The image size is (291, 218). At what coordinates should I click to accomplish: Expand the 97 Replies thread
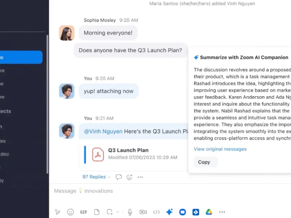coord(96,177)
